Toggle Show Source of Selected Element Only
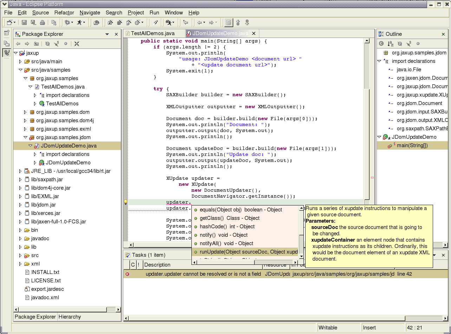451x334 pixels. click(229, 22)
